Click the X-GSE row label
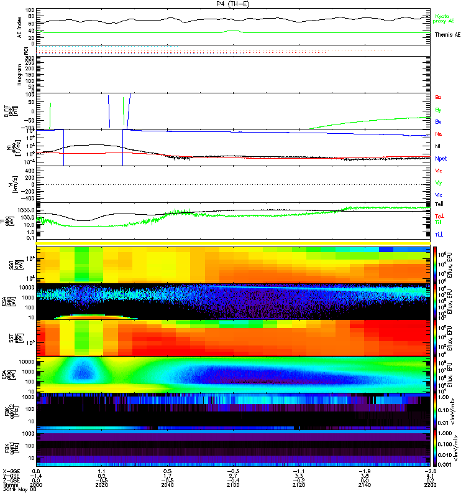 pyautogui.click(x=11, y=471)
